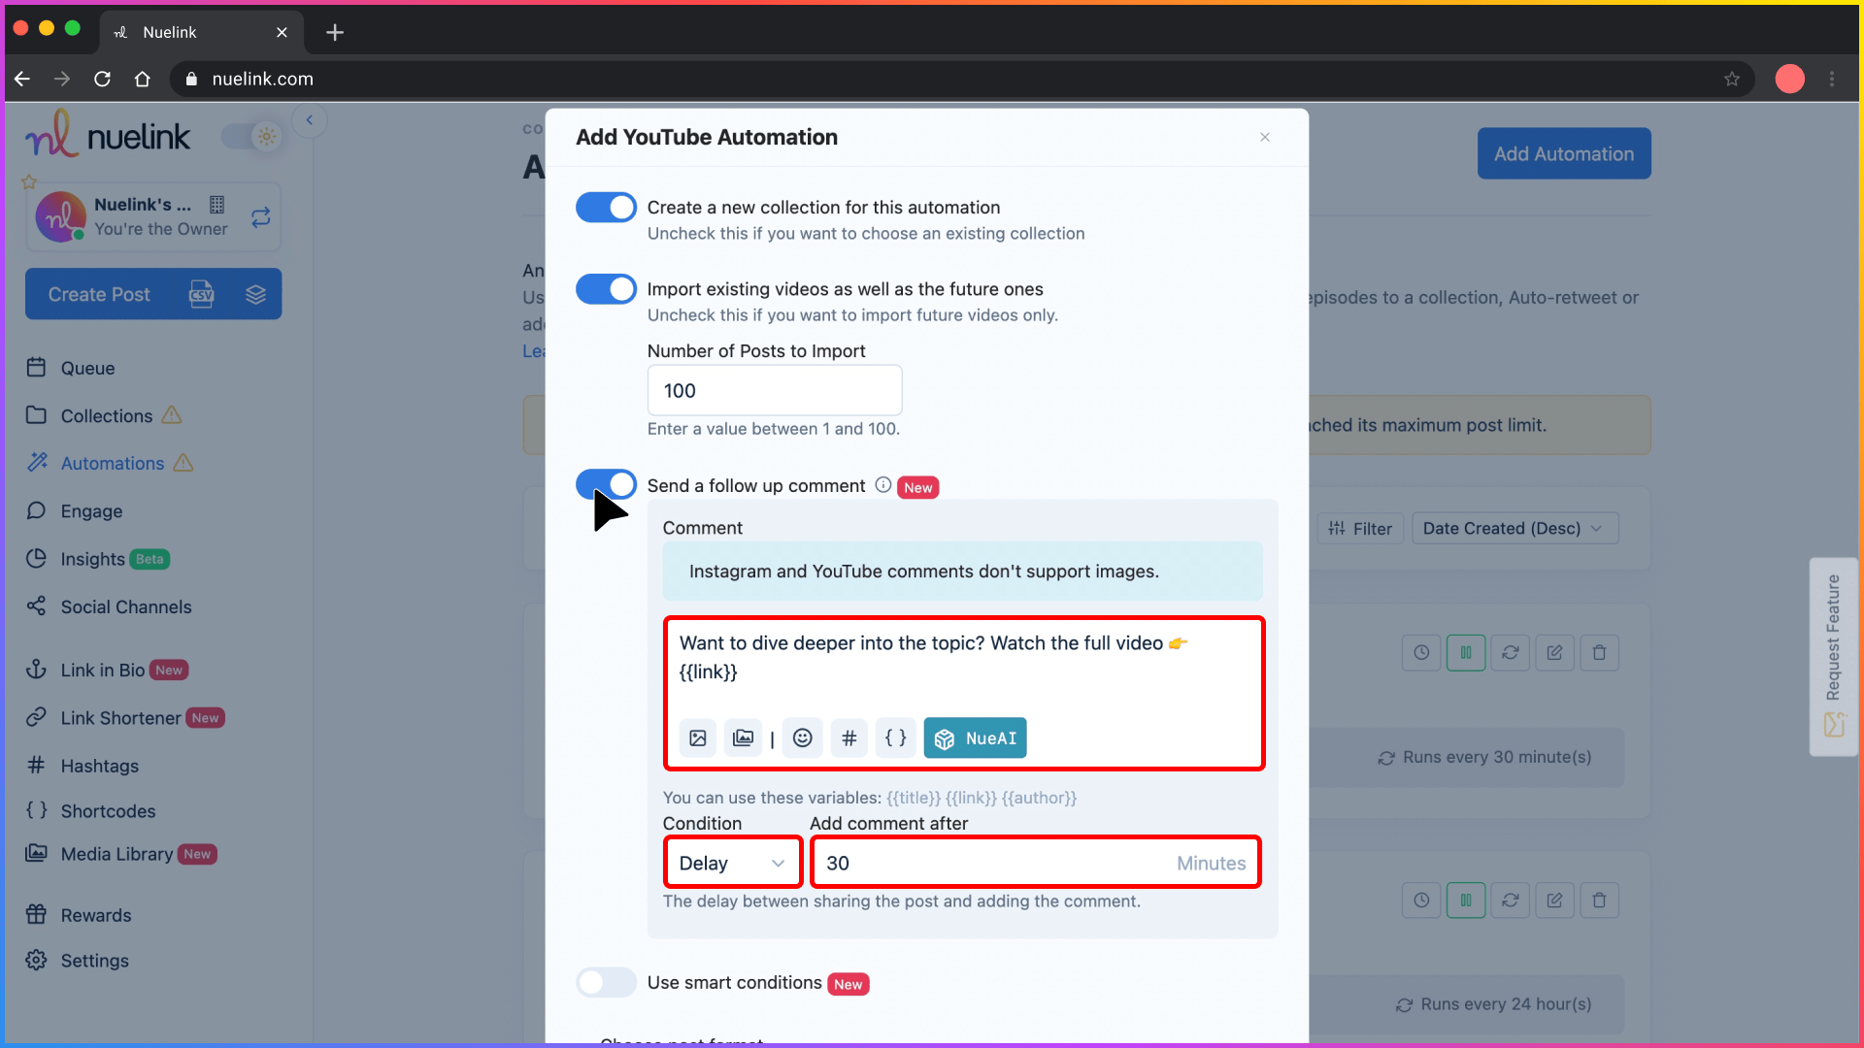The height and width of the screenshot is (1048, 1864).
Task: Delete the 30 minute automation
Action: [x=1600, y=653]
